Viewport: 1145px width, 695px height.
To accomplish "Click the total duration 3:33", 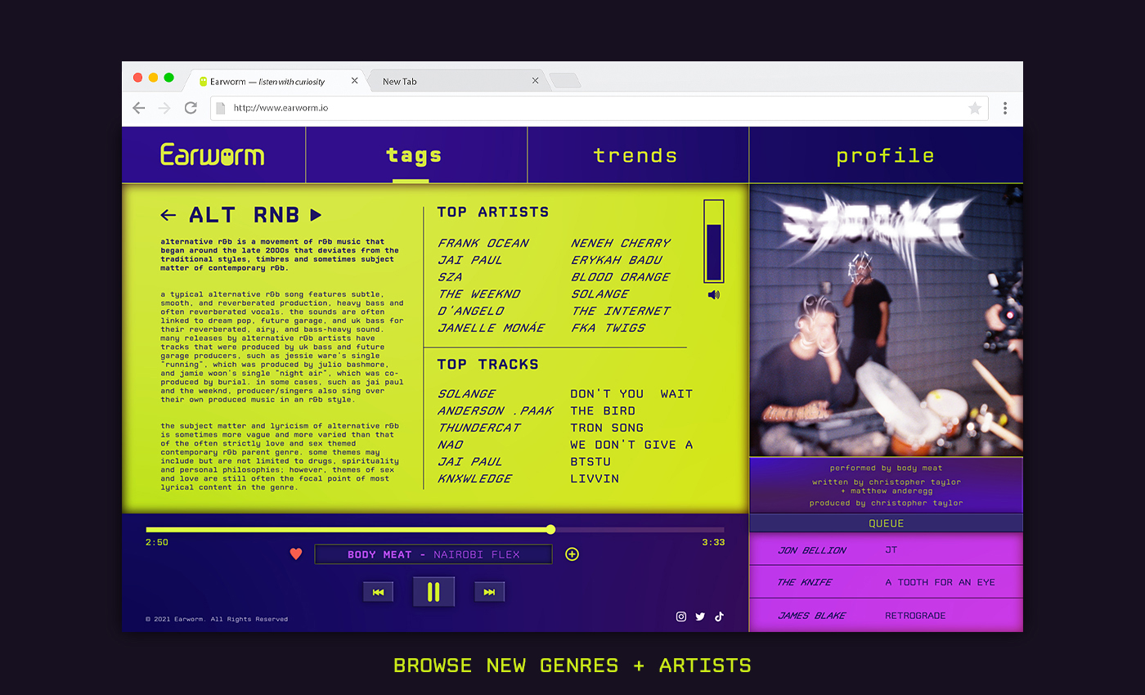I will [x=713, y=542].
